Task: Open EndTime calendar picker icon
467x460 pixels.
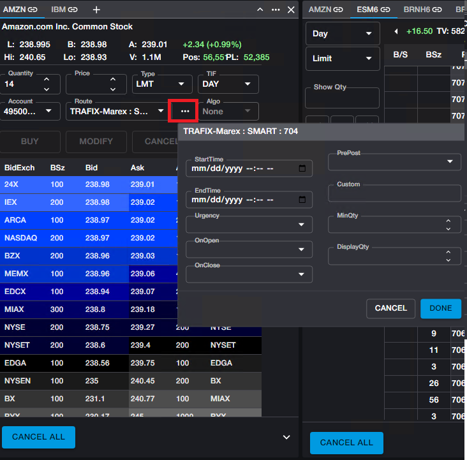Action: 302,200
